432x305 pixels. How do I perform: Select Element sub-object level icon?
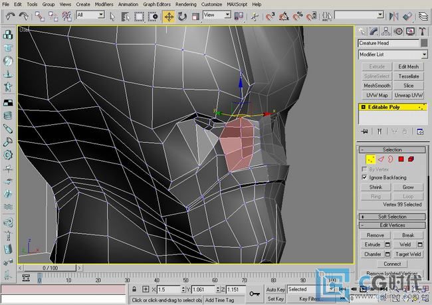click(x=411, y=159)
